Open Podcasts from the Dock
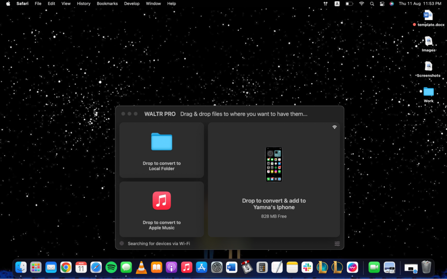 [x=171, y=267]
